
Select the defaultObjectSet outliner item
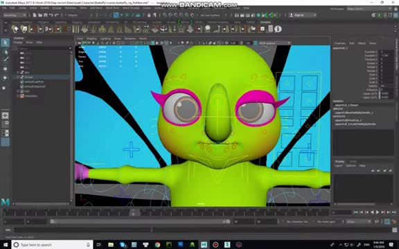pyautogui.click(x=35, y=86)
